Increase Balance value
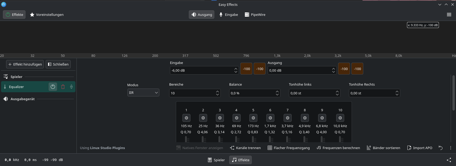Screen dimensions: 456x166 coord(277,92)
